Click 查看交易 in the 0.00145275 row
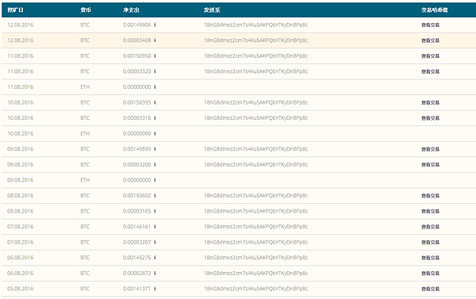 (430, 258)
